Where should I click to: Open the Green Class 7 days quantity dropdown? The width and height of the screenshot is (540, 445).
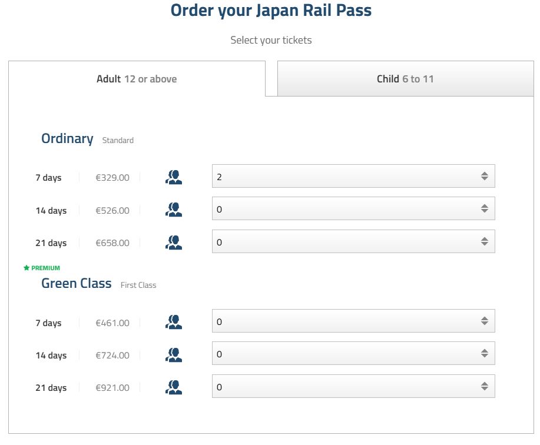pos(353,321)
